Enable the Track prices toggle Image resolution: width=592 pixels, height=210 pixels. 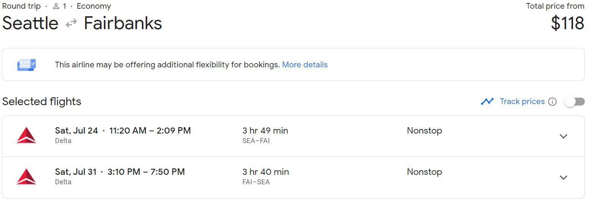click(x=575, y=102)
